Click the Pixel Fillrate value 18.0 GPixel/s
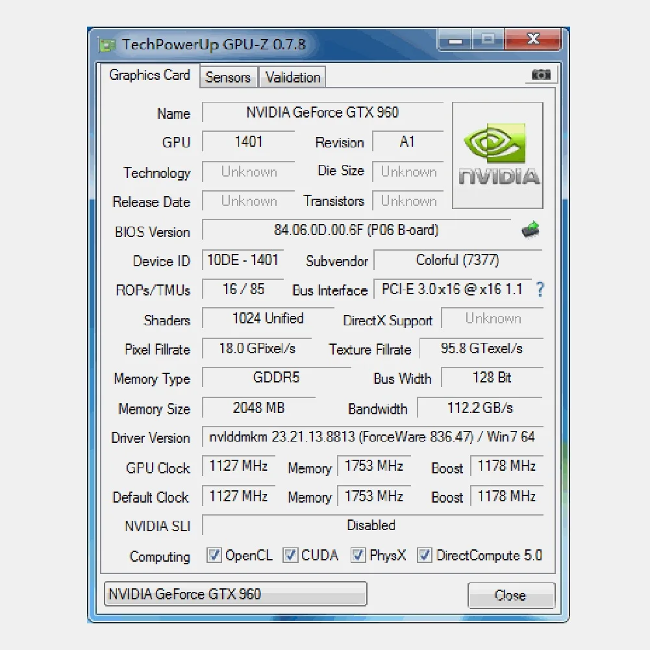650x650 pixels. [x=257, y=348]
